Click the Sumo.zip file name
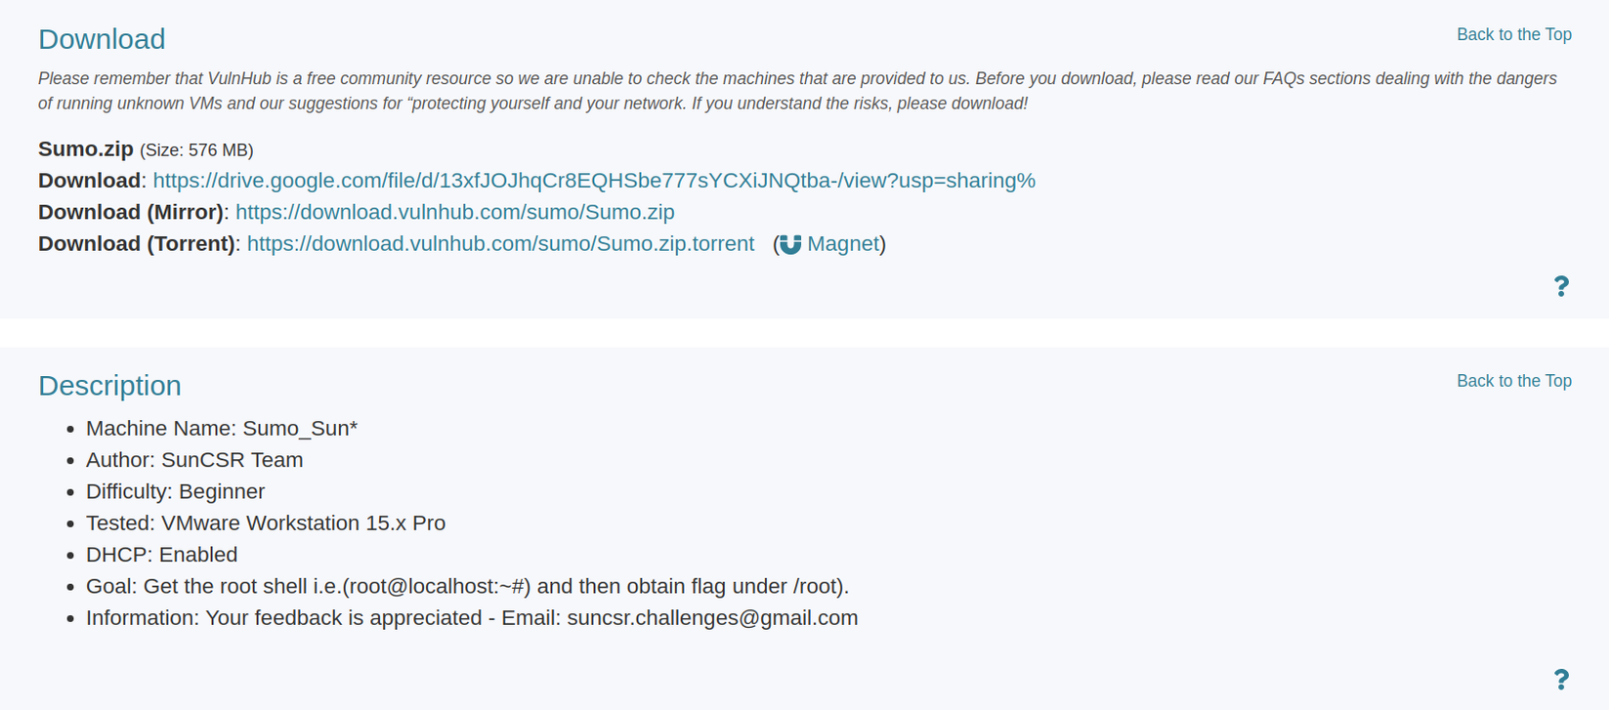The image size is (1612, 710). click(86, 149)
